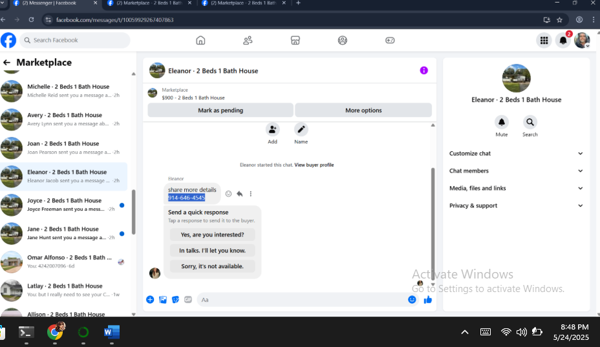Open the notifications bell with badge
This screenshot has width=600, height=347.
tap(563, 40)
